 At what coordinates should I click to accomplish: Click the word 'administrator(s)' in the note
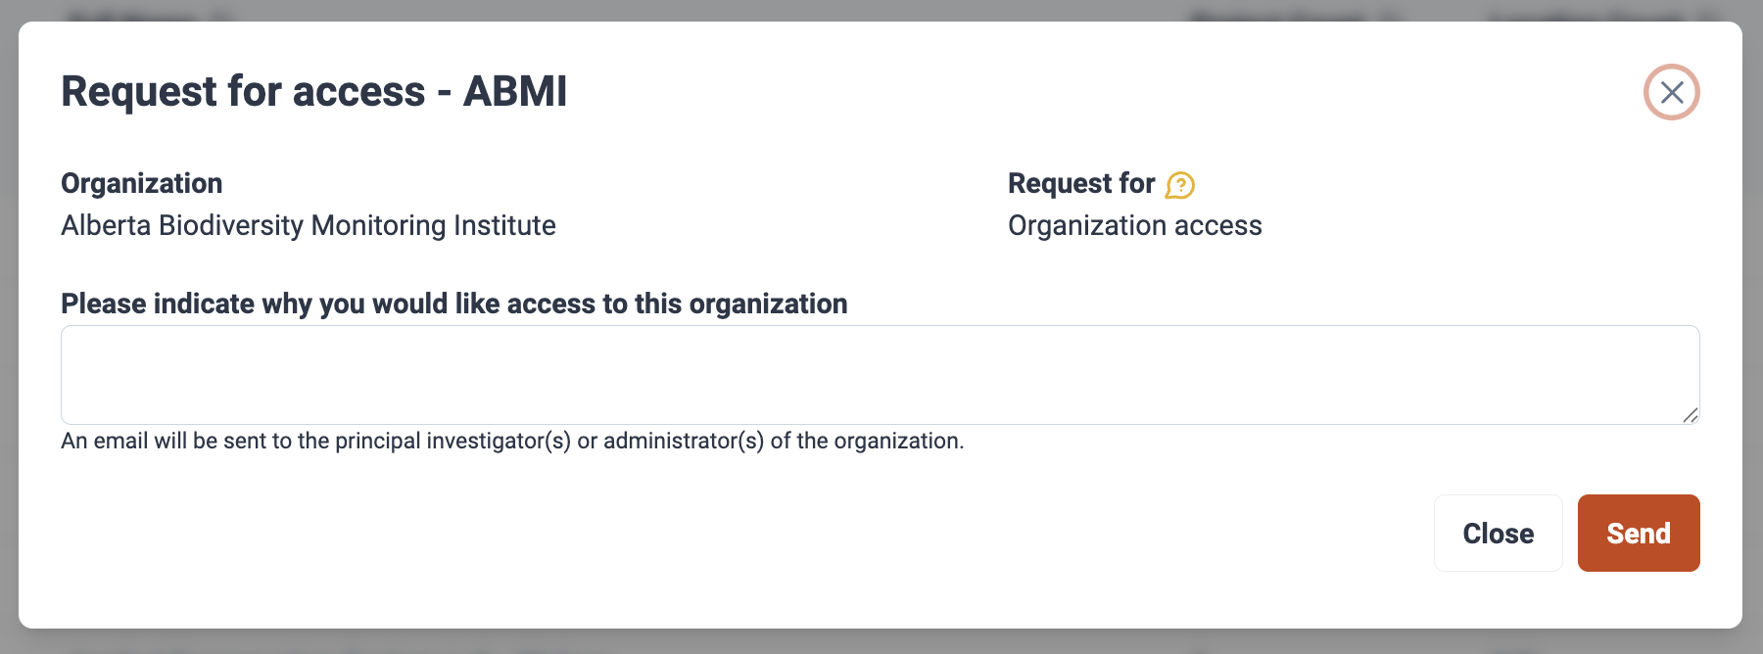[x=683, y=441]
